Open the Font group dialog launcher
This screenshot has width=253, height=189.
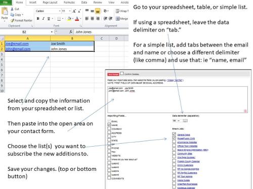(x=81, y=26)
